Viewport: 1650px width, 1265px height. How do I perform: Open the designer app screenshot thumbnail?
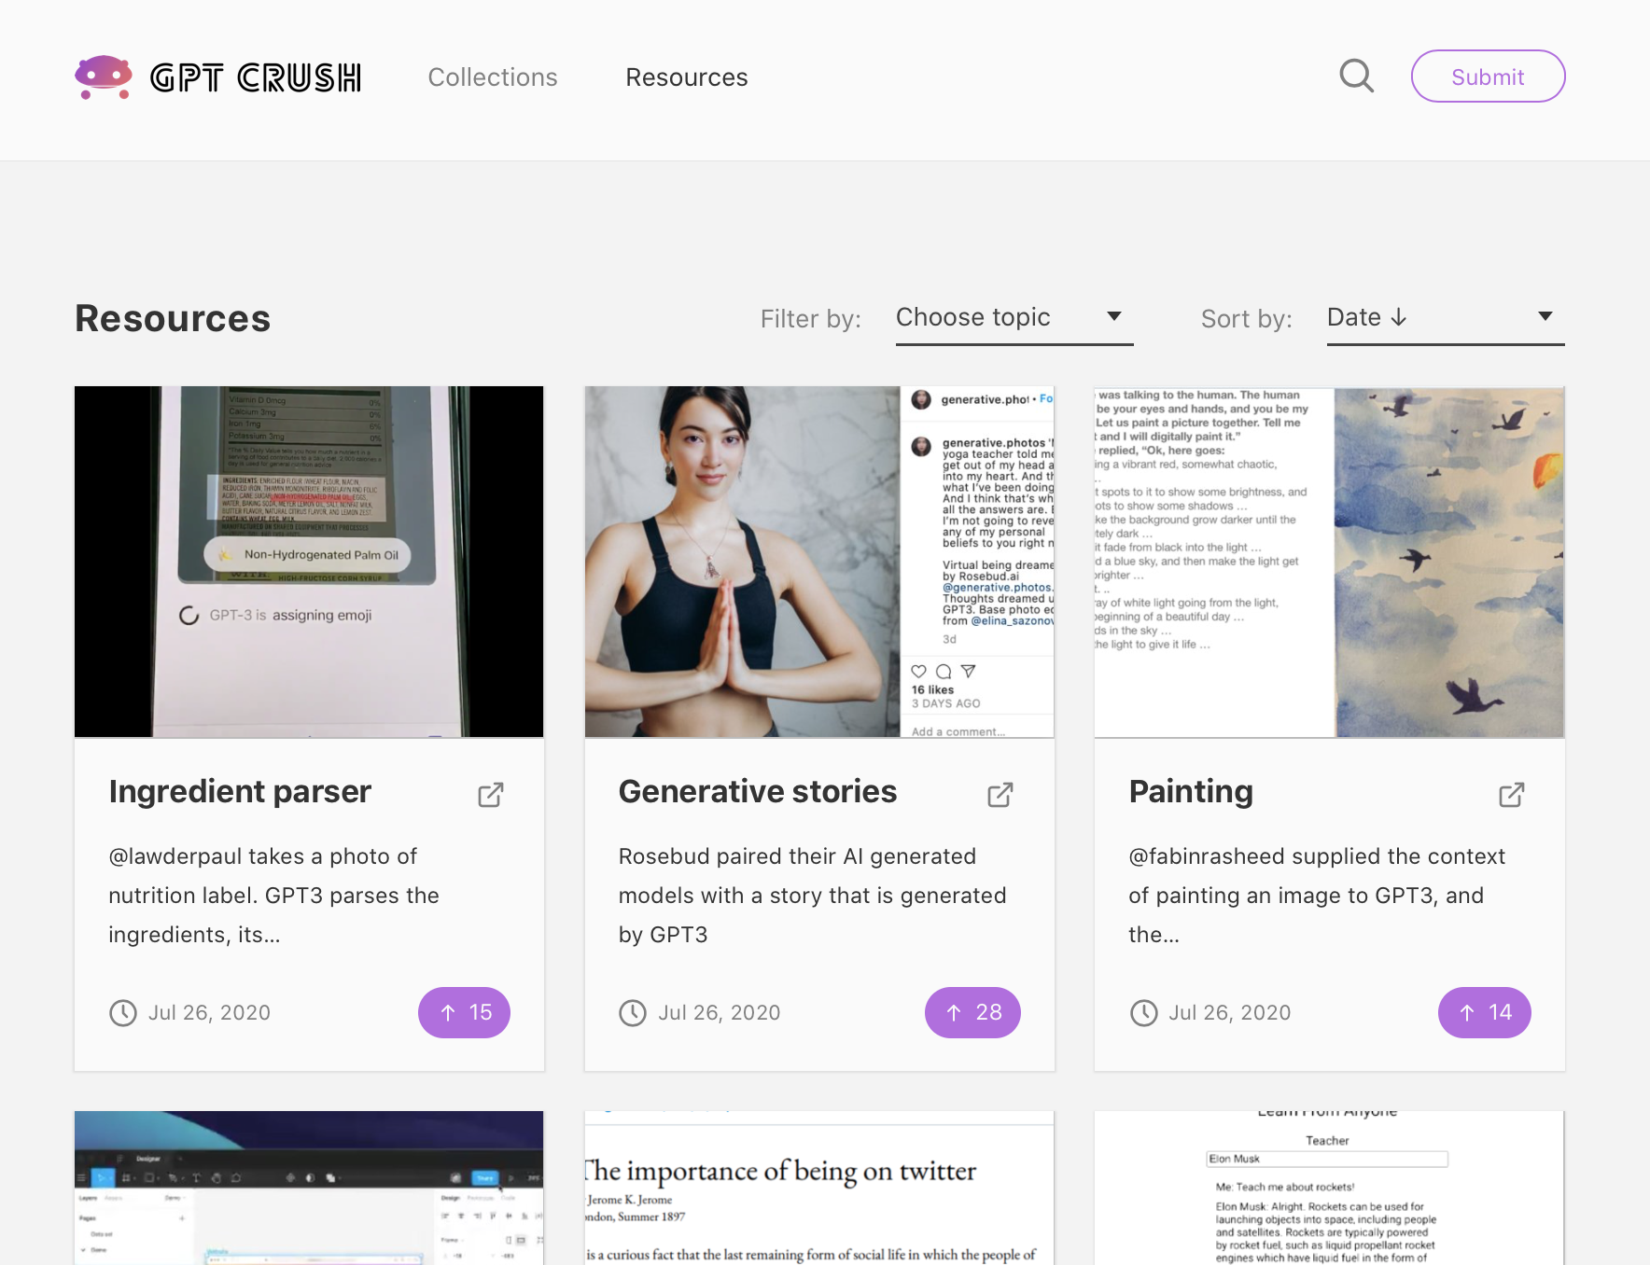(x=309, y=1188)
